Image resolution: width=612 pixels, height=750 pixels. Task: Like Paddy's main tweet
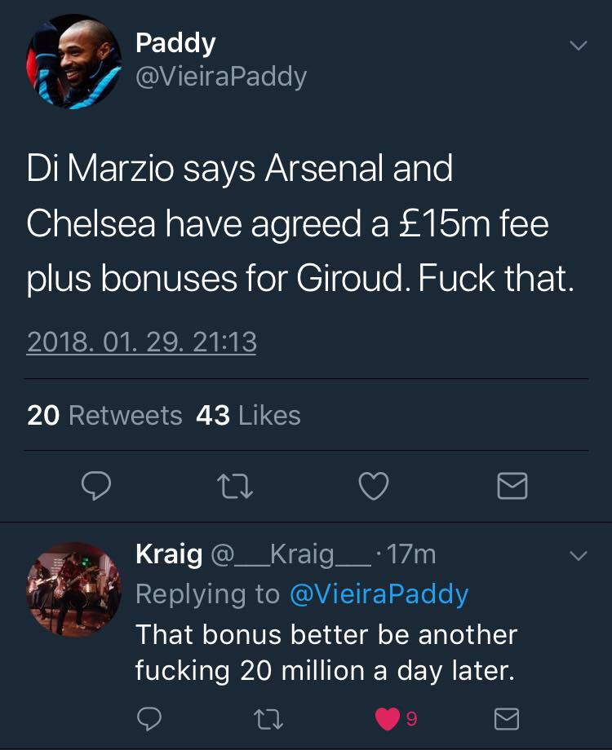tap(374, 487)
